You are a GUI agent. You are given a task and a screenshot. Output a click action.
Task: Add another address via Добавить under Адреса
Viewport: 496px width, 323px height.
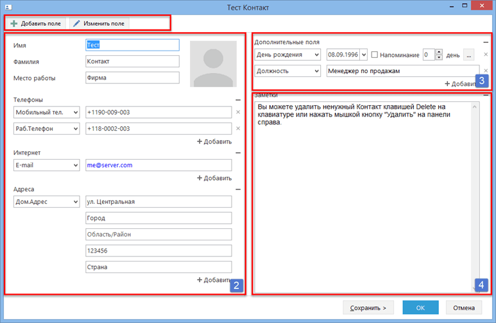pyautogui.click(x=214, y=280)
